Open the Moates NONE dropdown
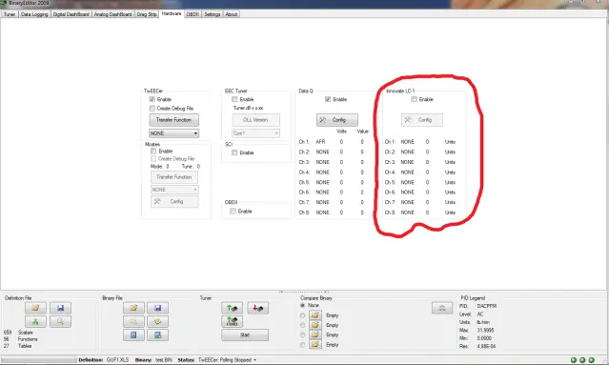The image size is (609, 365). (x=174, y=190)
